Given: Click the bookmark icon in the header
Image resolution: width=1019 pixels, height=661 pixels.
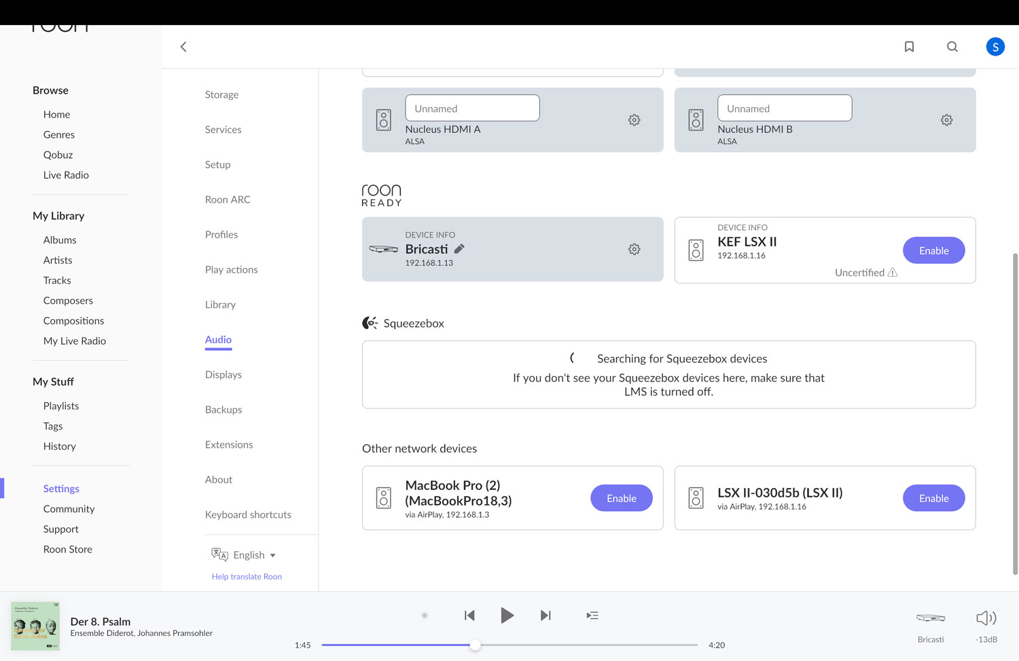Looking at the screenshot, I should pyautogui.click(x=909, y=47).
